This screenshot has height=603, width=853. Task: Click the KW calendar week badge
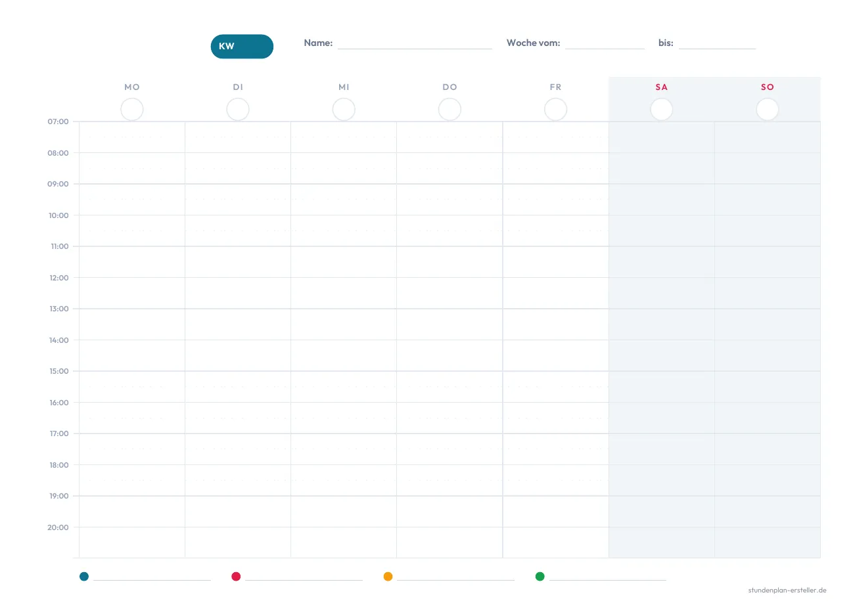point(242,47)
